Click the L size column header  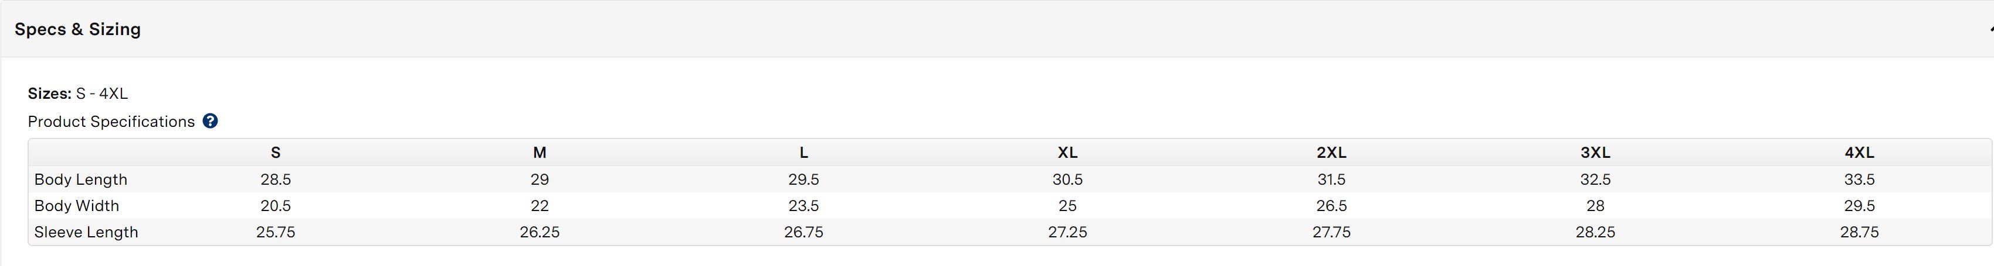pos(803,153)
